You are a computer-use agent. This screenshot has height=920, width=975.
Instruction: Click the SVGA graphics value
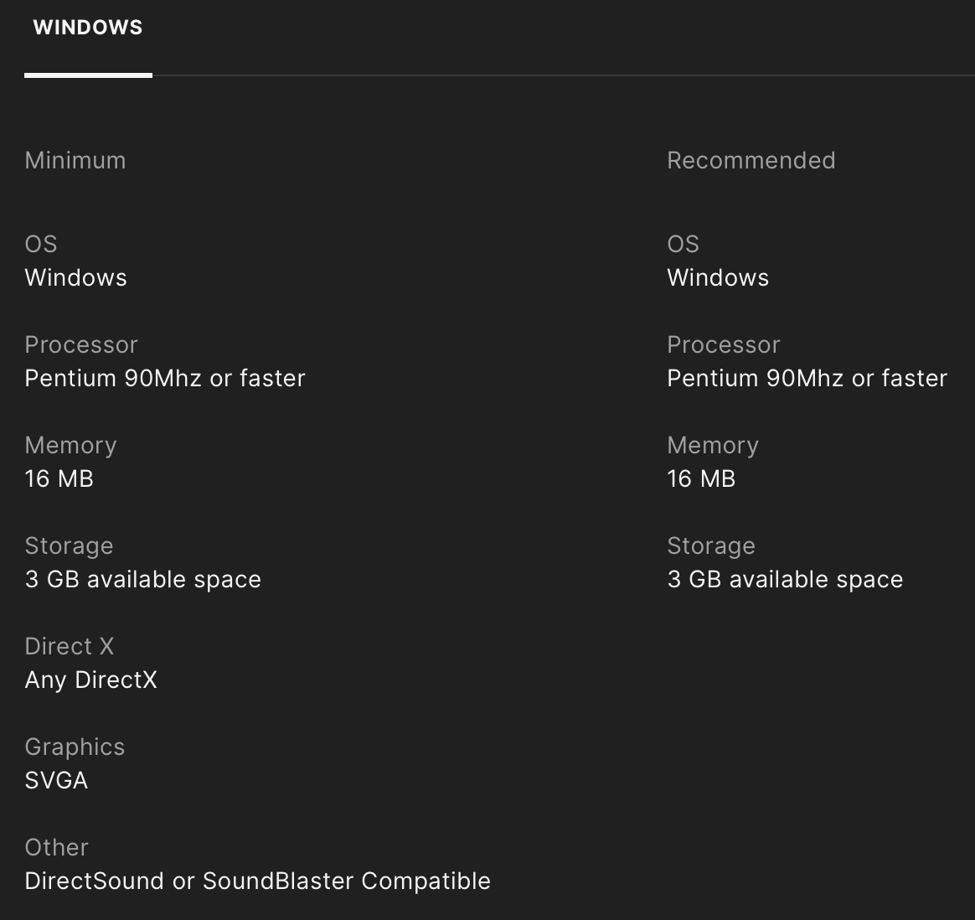tap(56, 780)
